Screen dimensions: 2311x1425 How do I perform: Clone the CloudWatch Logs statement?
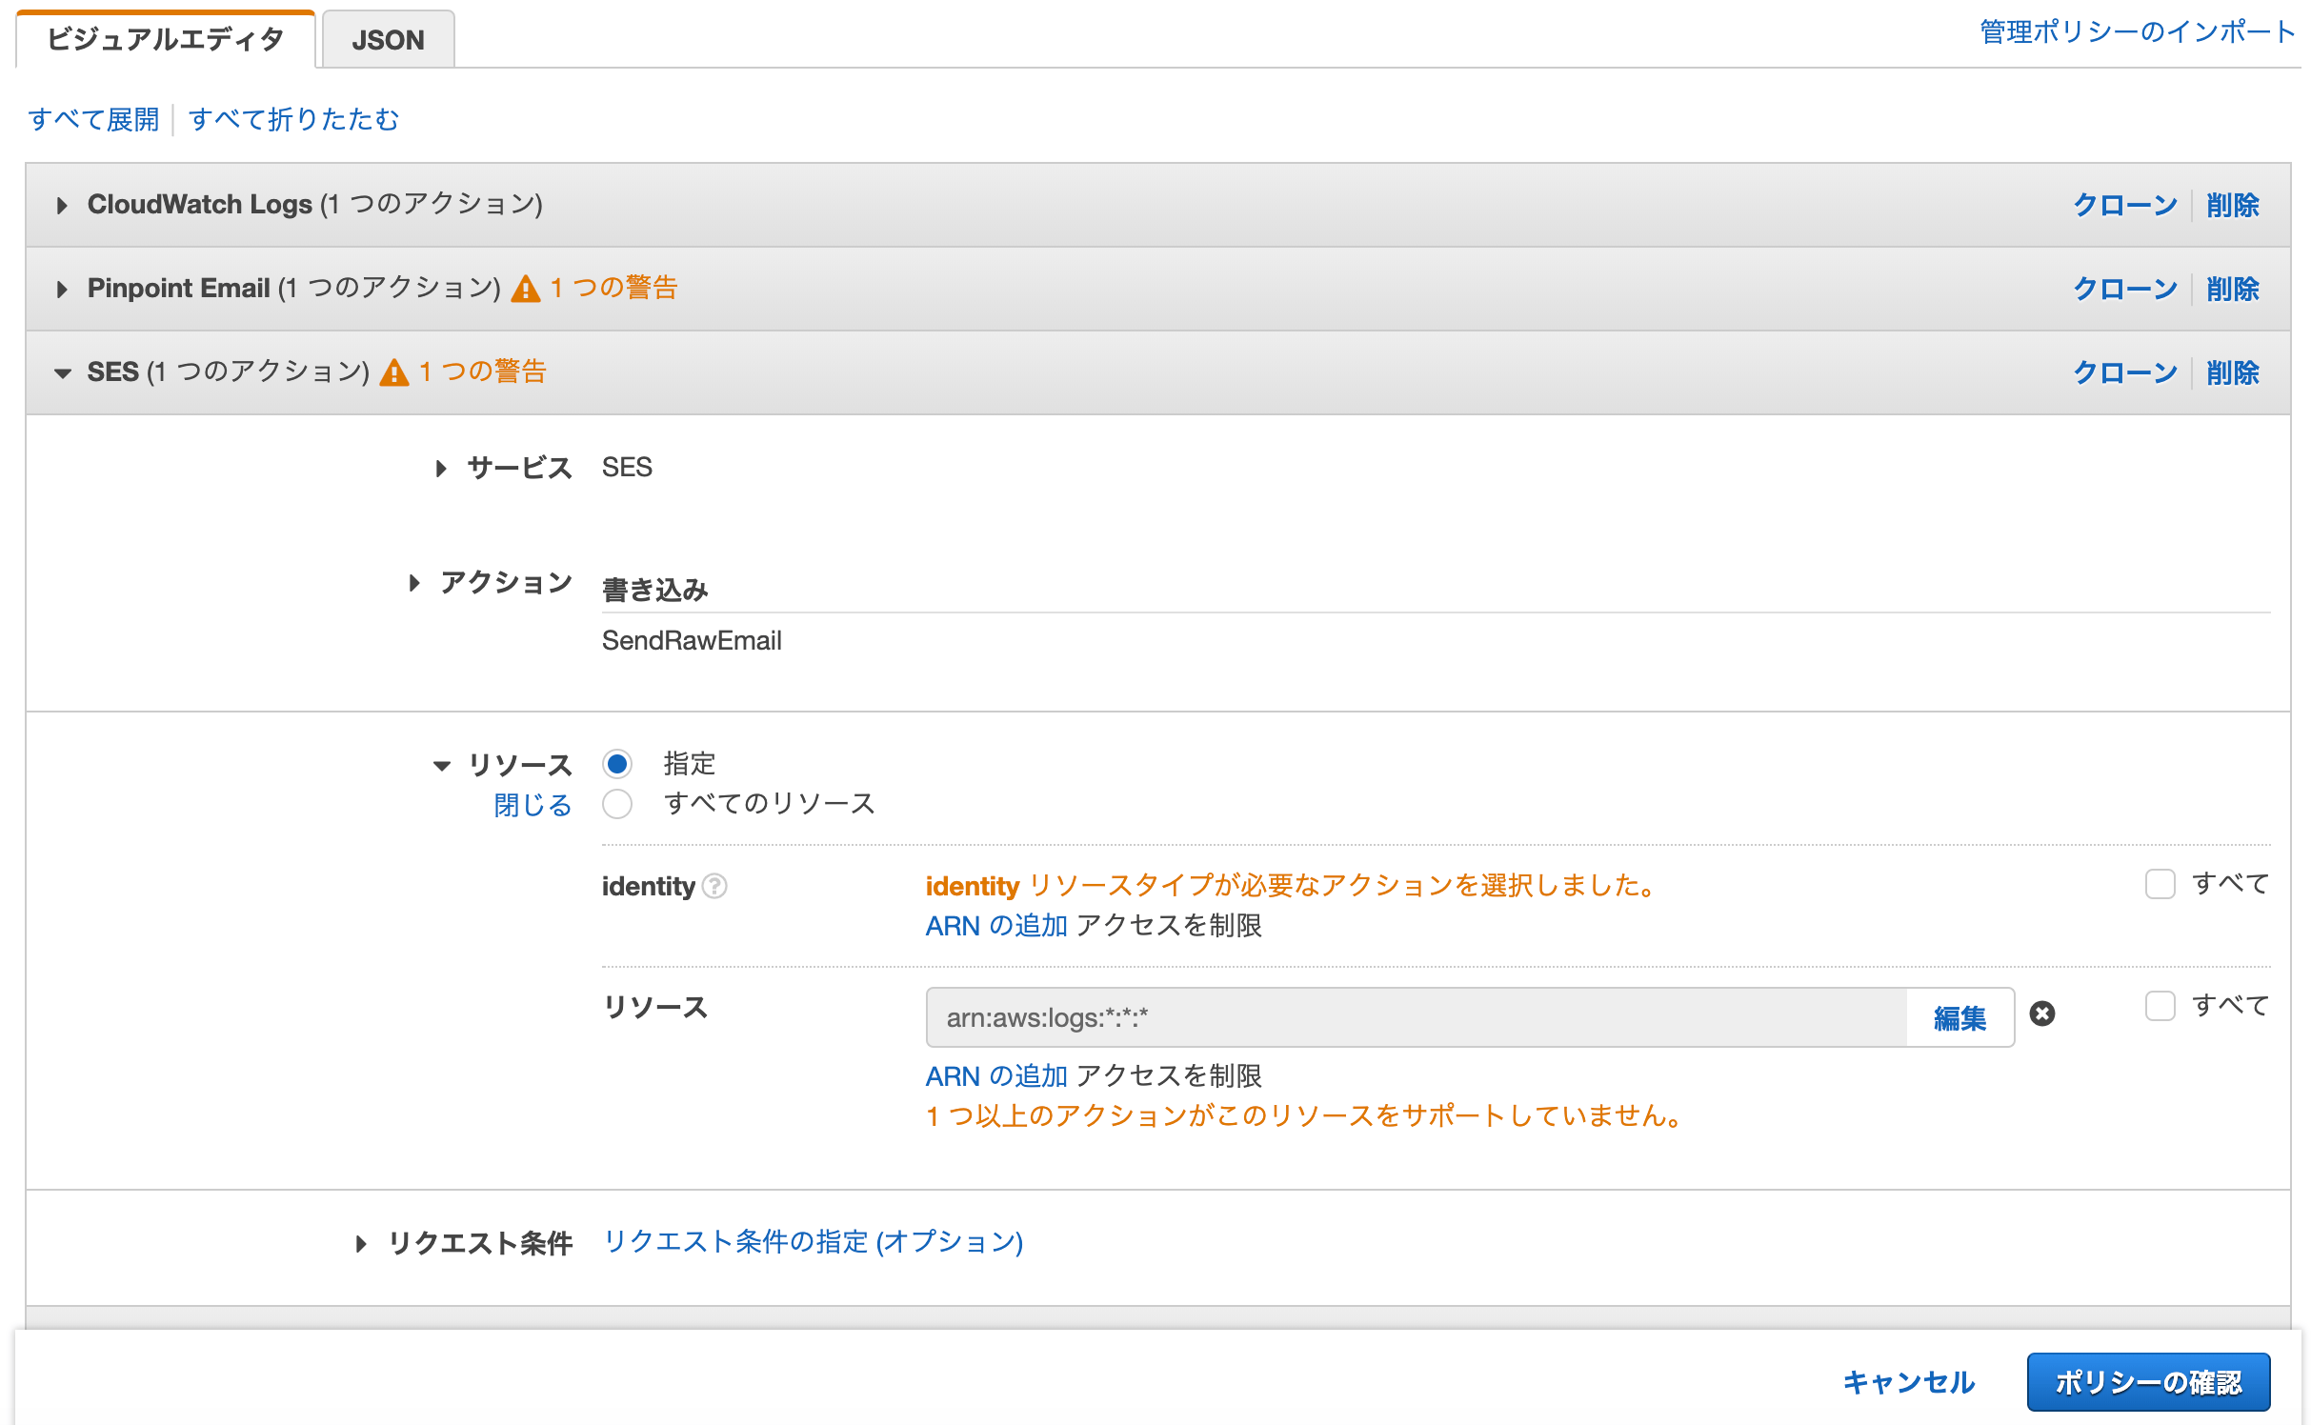click(x=2125, y=206)
